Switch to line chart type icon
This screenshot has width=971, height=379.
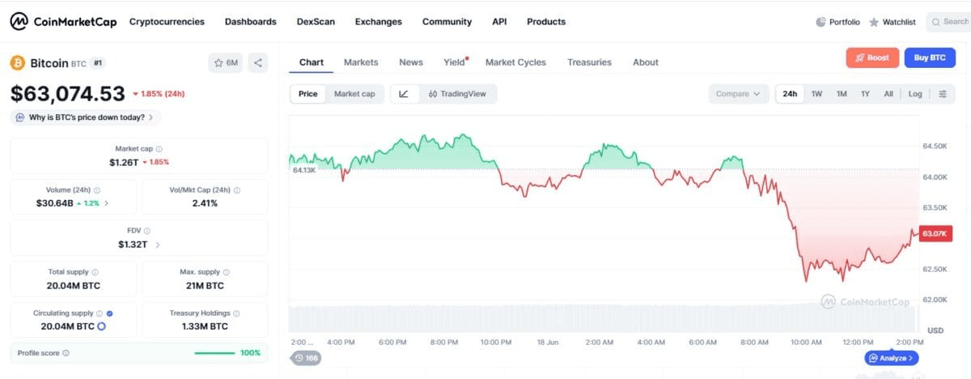pyautogui.click(x=404, y=94)
